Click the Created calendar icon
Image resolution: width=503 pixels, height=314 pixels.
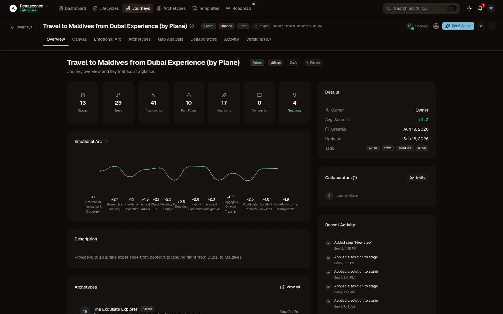pyautogui.click(x=327, y=129)
